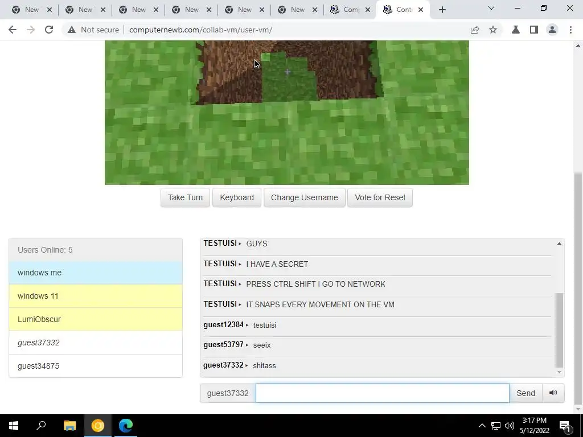Click the address bar URL
Image resolution: width=583 pixels, height=437 pixels.
click(x=201, y=30)
